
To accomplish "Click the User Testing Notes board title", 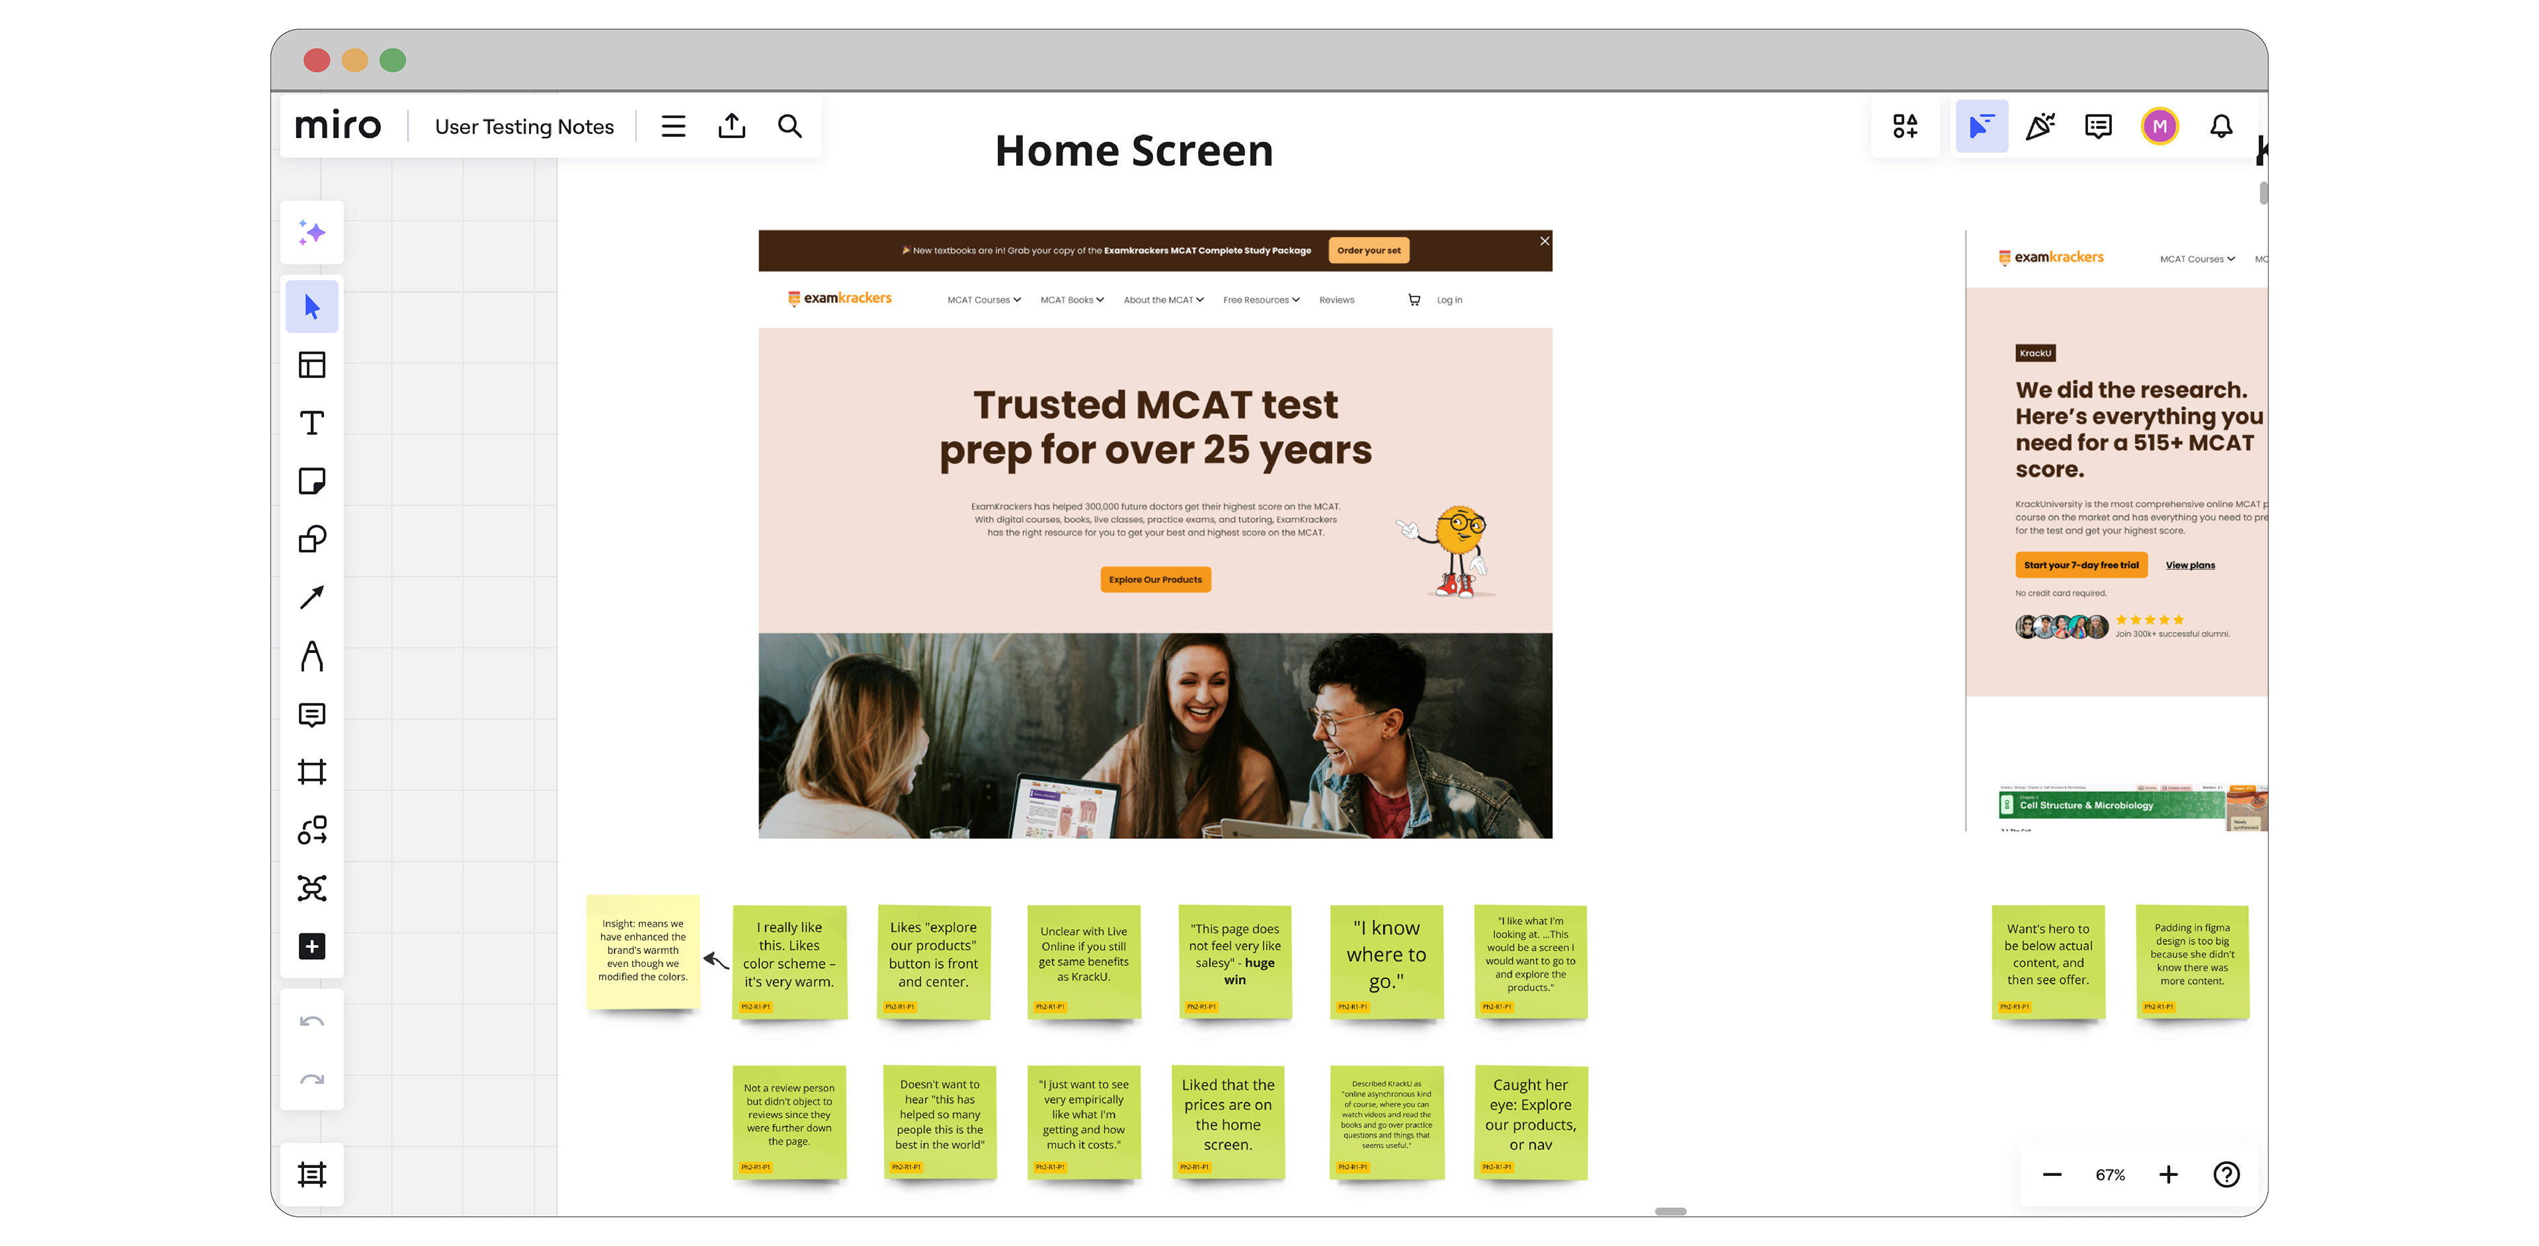I will 524,126.
